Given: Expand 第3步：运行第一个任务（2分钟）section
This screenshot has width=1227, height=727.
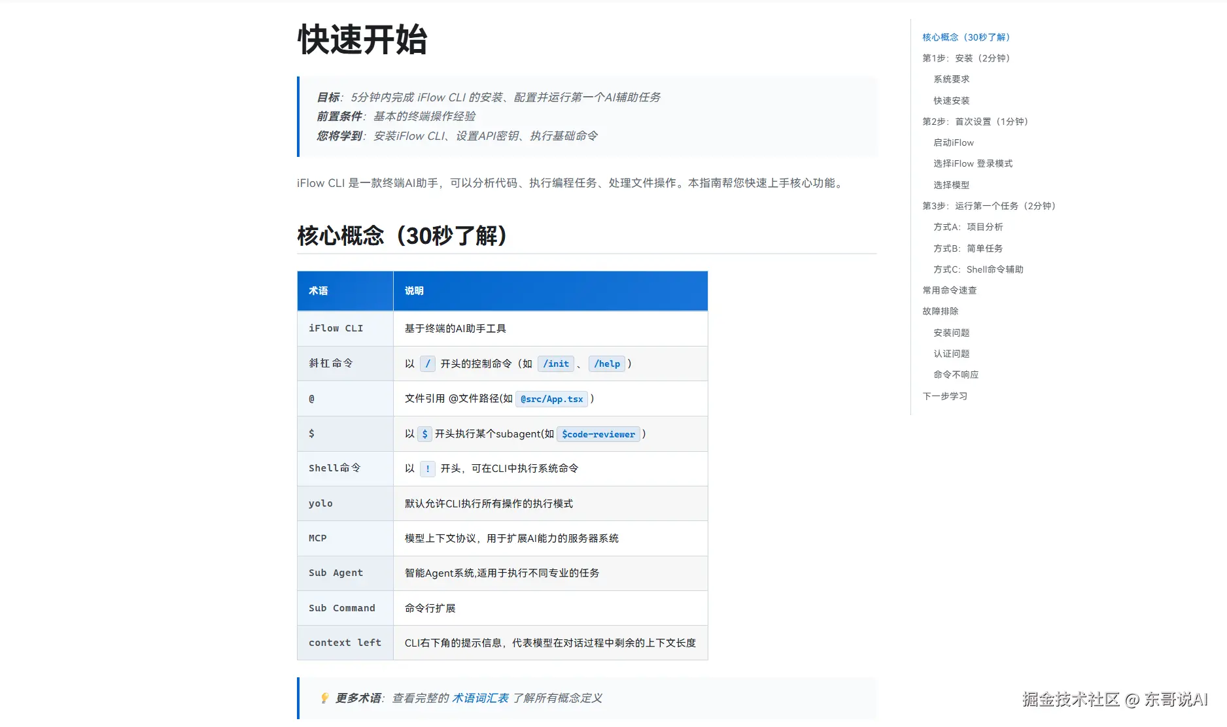Looking at the screenshot, I should coord(988,205).
